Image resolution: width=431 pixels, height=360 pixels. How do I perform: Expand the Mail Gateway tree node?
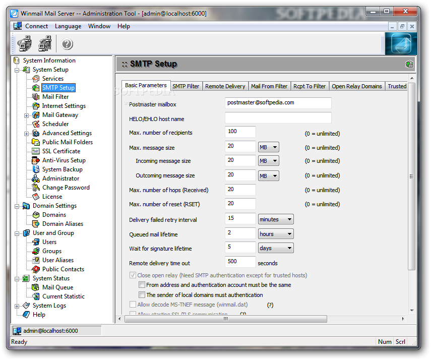pos(26,115)
